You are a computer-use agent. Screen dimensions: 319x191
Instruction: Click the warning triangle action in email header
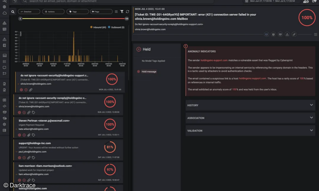(x=287, y=34)
